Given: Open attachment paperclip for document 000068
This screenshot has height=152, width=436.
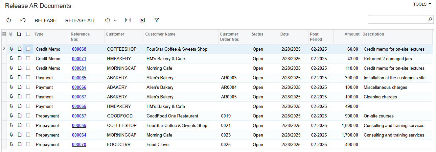Looking at the screenshot, I should (11, 49).
